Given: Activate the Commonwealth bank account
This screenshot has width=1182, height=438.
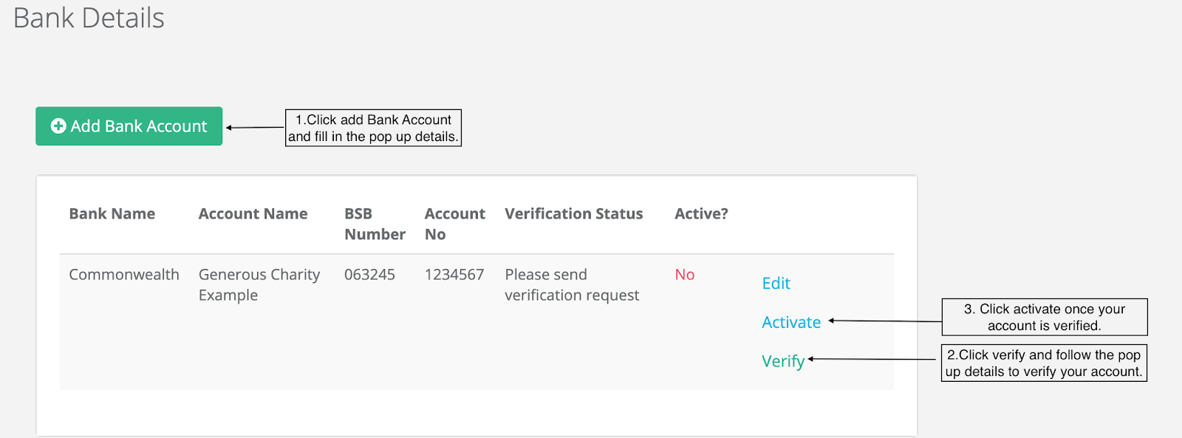Looking at the screenshot, I should point(791,323).
